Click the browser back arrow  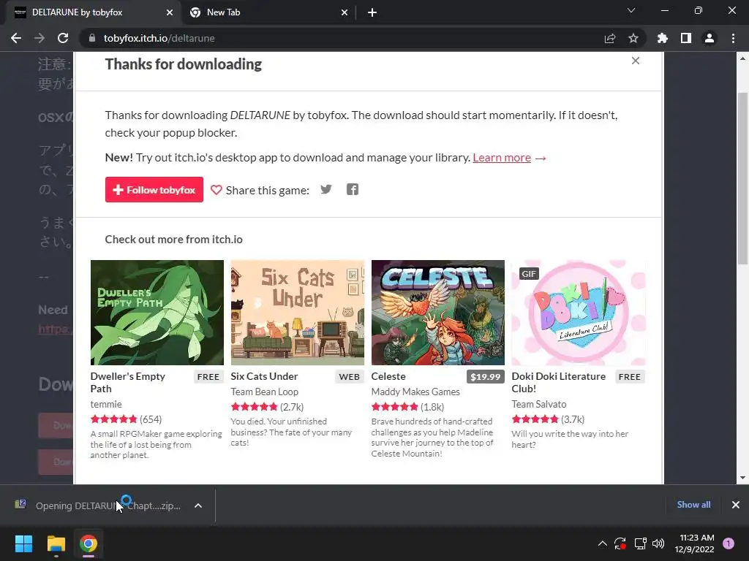click(16, 38)
